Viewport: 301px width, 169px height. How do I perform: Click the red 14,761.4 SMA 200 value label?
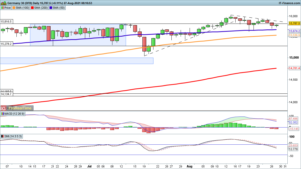point(294,68)
